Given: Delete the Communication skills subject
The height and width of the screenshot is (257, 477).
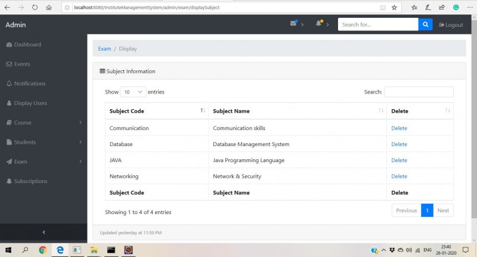Looking at the screenshot, I should [x=399, y=128].
